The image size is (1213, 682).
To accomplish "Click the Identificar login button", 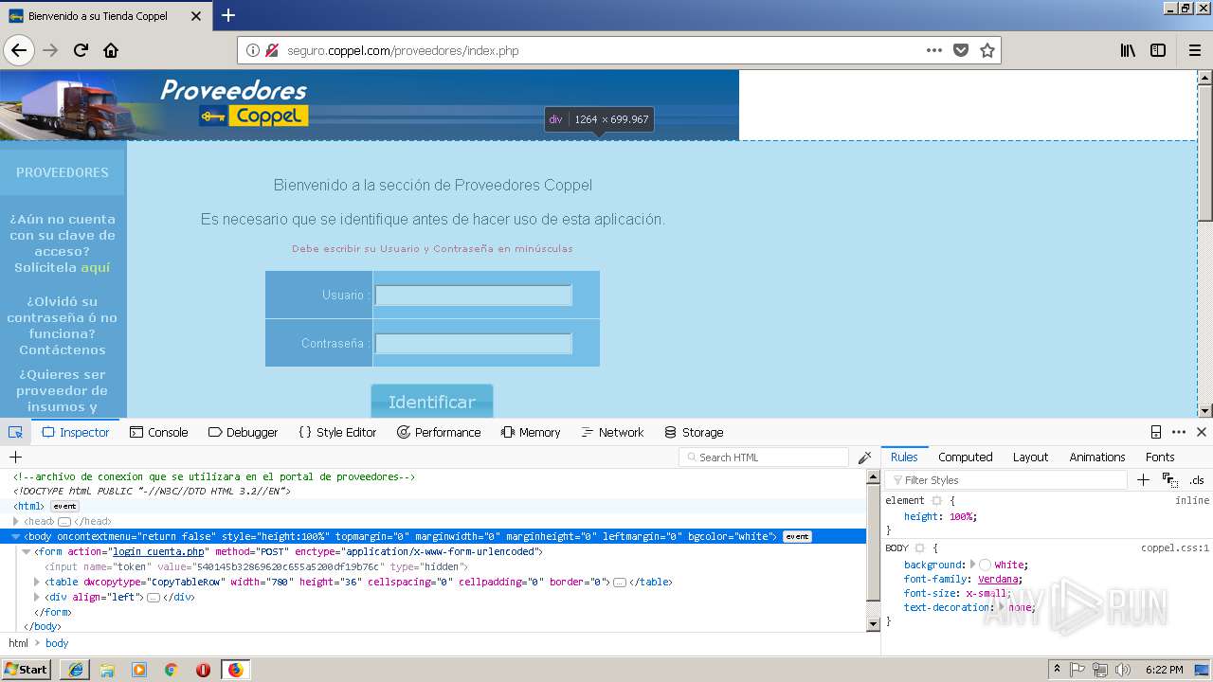I will point(432,401).
